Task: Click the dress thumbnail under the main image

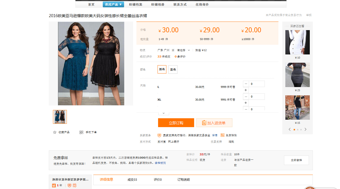Action: (60, 117)
